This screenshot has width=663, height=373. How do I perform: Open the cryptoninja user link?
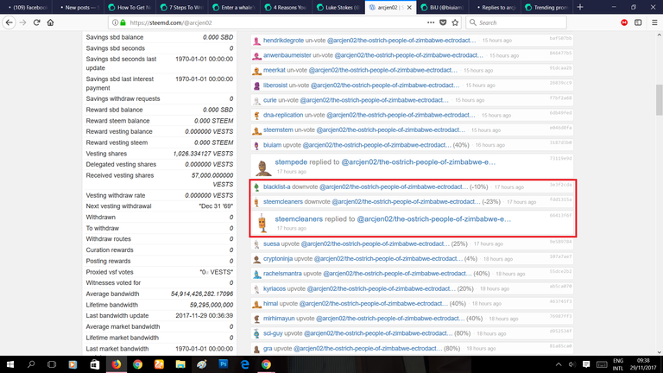(x=278, y=258)
